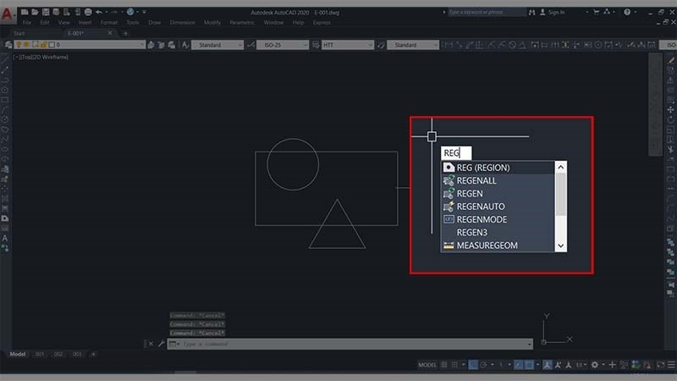This screenshot has height=381, width=677.
Task: Open the HTT table style dropdown
Action: pos(348,45)
